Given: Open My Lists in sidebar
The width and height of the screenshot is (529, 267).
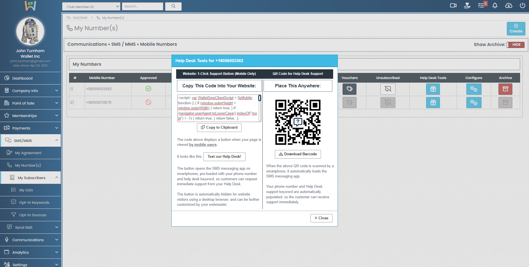Looking at the screenshot, I should click(x=30, y=190).
